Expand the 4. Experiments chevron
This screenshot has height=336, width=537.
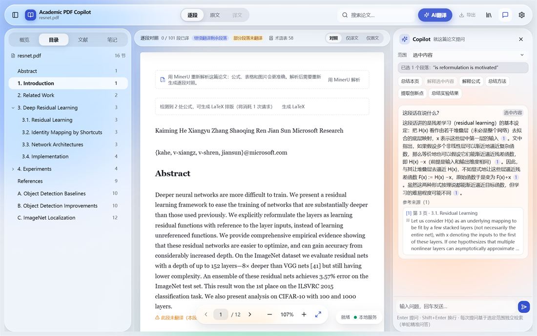pyautogui.click(x=13, y=169)
